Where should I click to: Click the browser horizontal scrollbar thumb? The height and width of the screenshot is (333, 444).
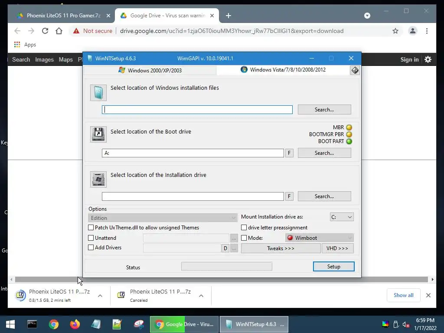222,280
